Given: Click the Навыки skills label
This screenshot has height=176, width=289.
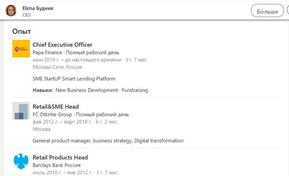Looking at the screenshot, I should (x=42, y=90).
